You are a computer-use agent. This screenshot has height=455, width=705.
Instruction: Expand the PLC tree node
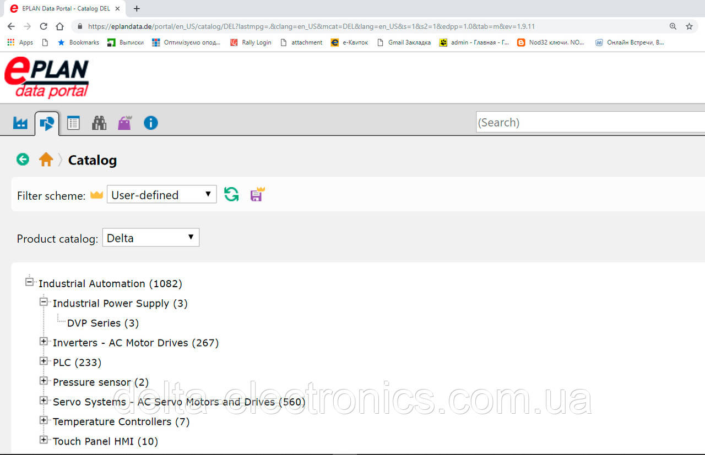44,361
